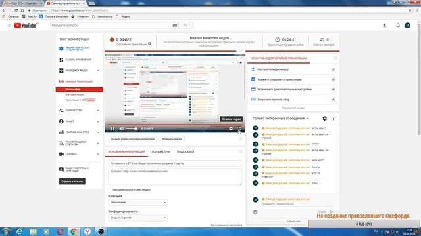Click 'Создать ролик с лучшими моментами' button
This screenshot has width=421, height=236.
tap(133, 139)
